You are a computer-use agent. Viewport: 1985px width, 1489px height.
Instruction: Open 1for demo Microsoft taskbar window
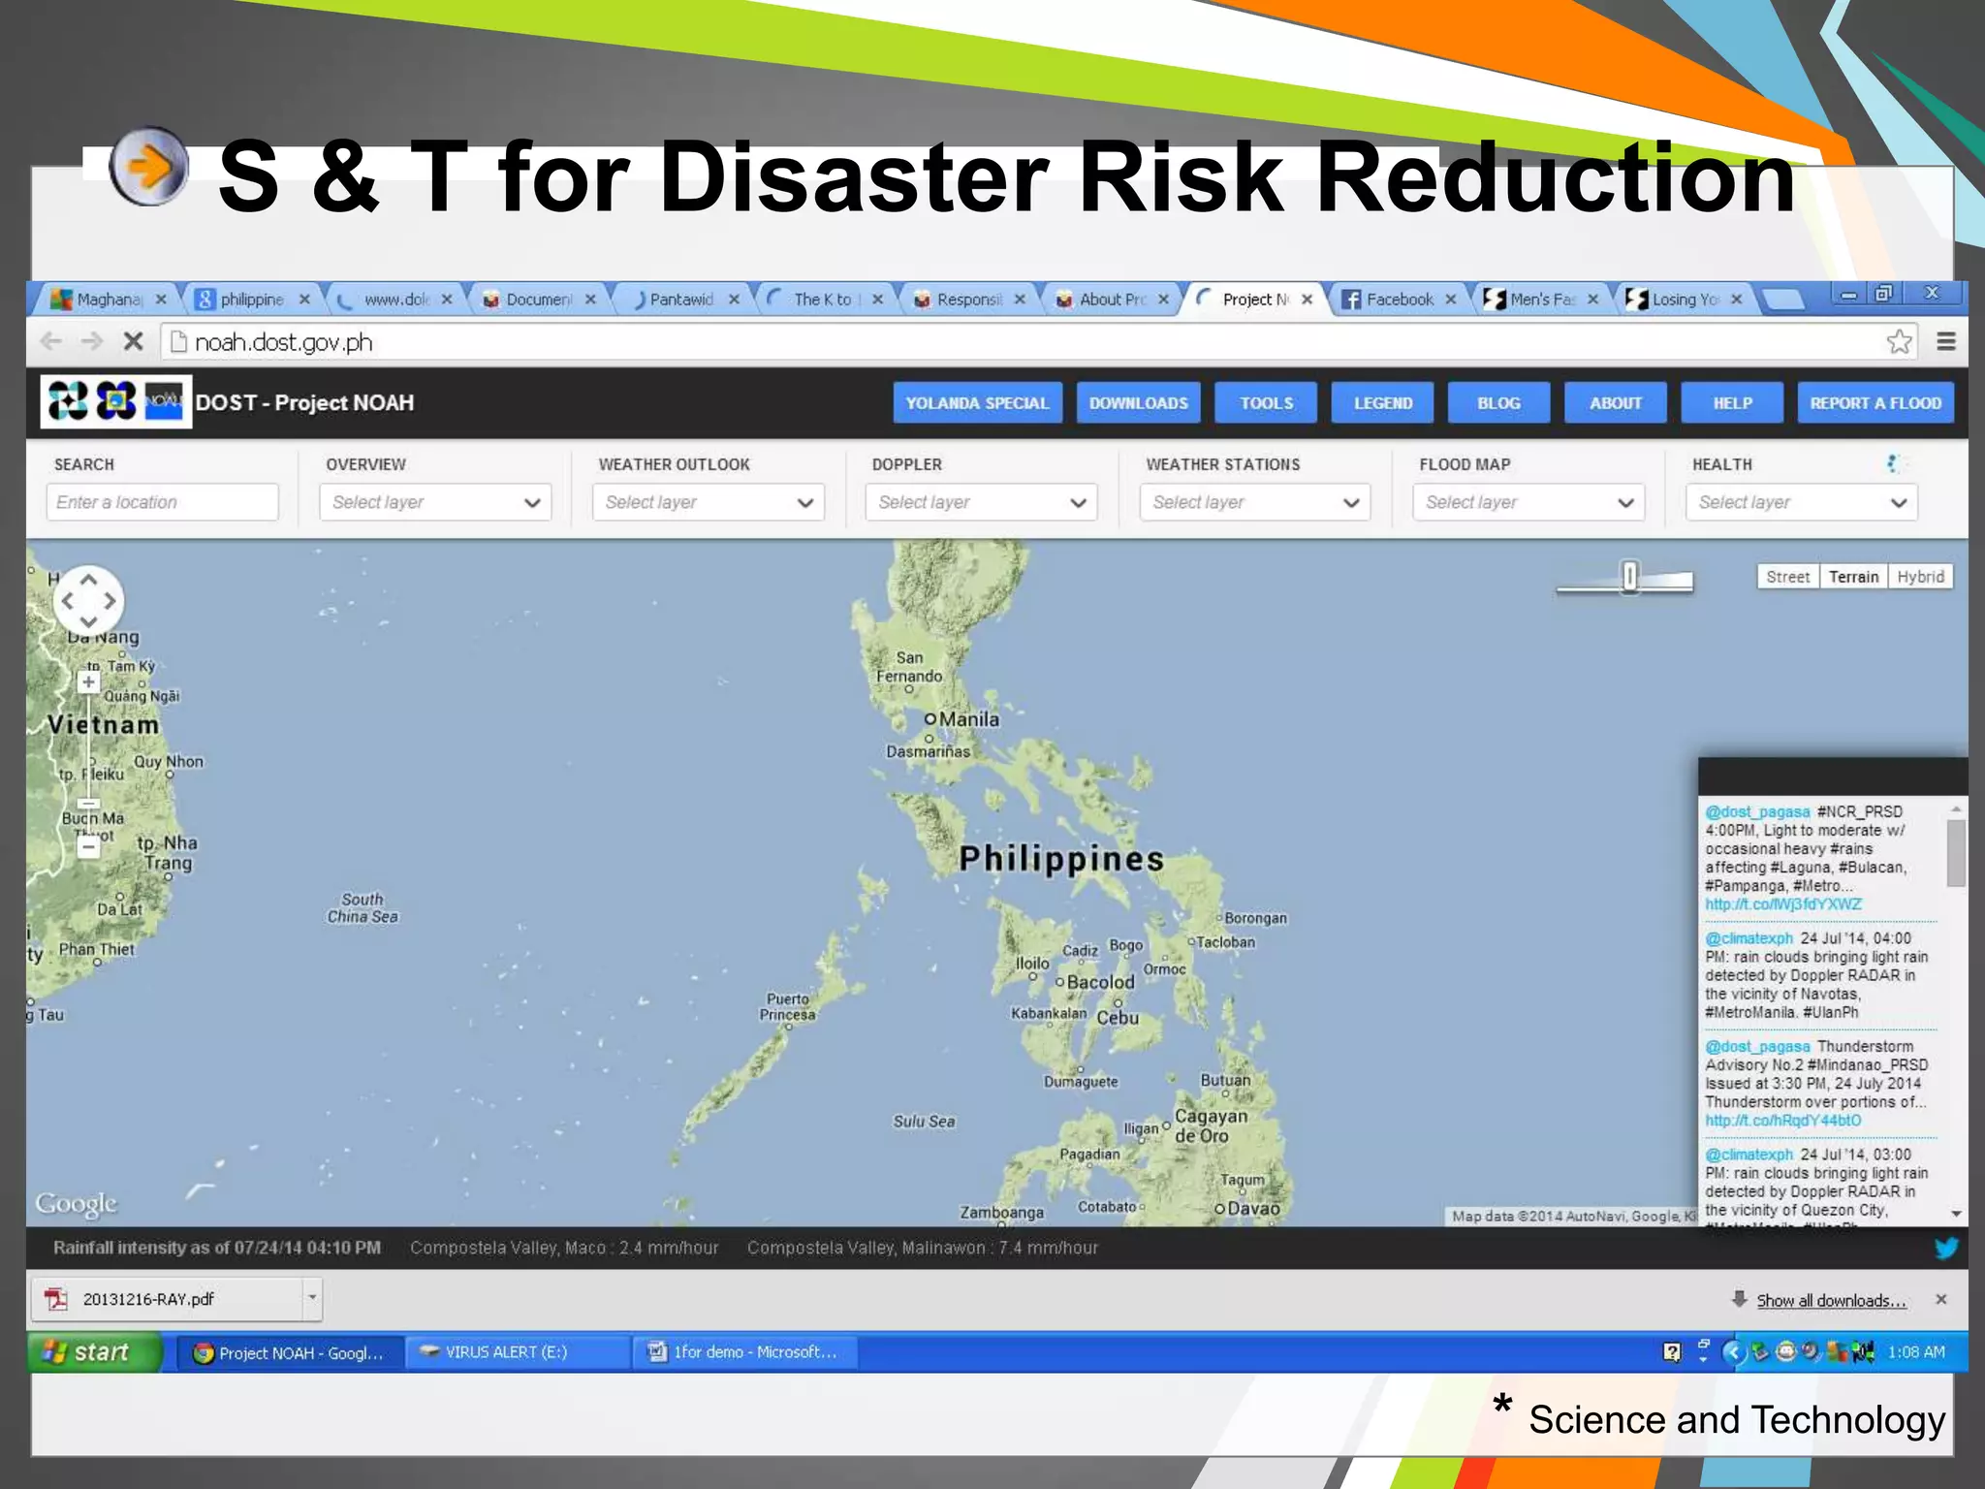click(x=745, y=1351)
